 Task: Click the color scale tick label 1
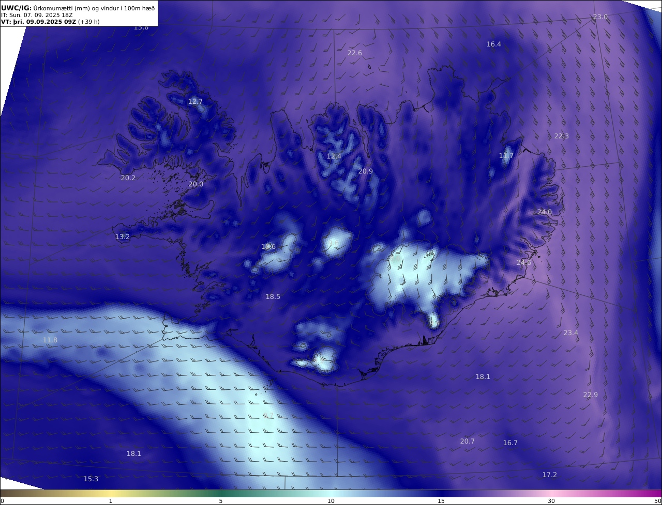[x=110, y=501]
